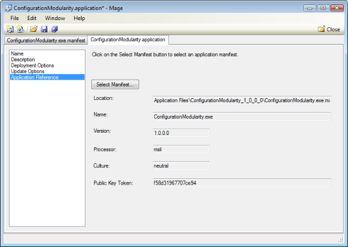Select Name in the left list
The width and height of the screenshot is (348, 247).
(x=47, y=54)
